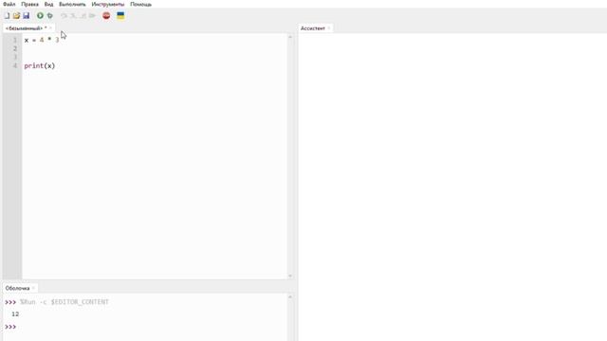Click the shell output value 12
This screenshot has width=607, height=341.
pos(15,314)
